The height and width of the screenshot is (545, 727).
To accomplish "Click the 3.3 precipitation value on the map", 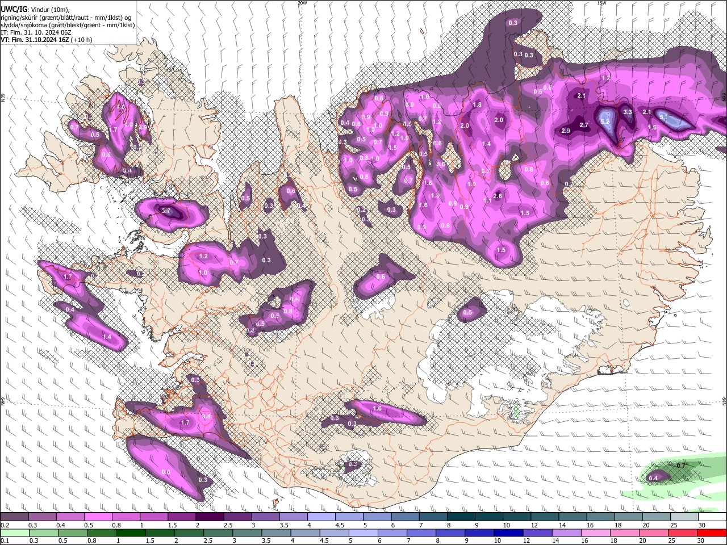I will tap(628, 112).
